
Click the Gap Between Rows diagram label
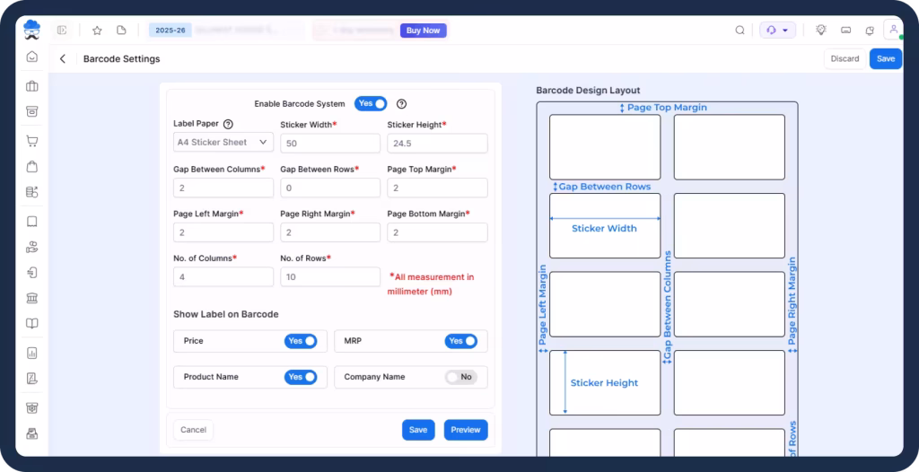coord(604,187)
